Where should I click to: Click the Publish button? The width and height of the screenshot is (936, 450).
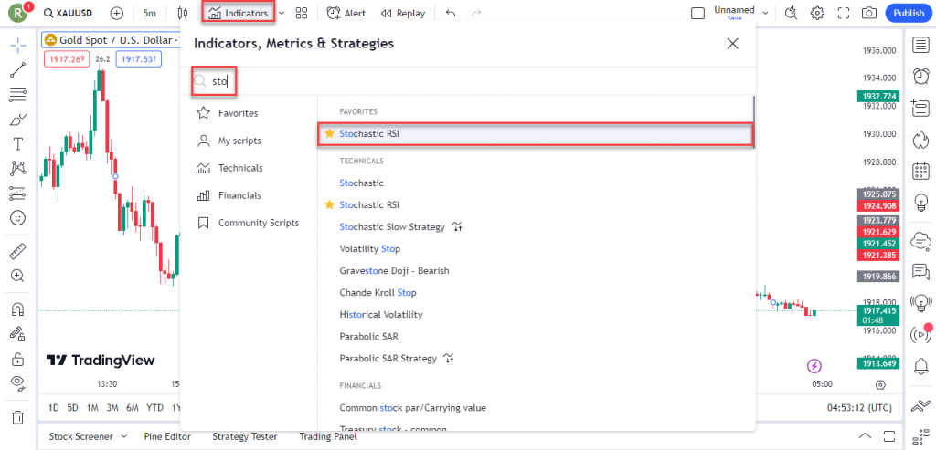point(909,13)
